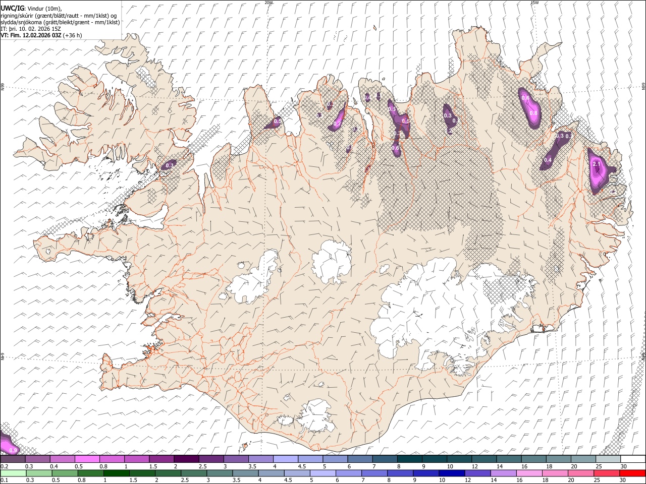Click upper legend swatch starting at 6
The width and height of the screenshot is (646, 484).
[360, 459]
